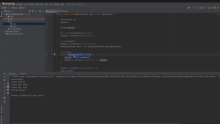This screenshot has height=124, width=220.
Task: Collapse the src folder node
Action: pos(6,21)
